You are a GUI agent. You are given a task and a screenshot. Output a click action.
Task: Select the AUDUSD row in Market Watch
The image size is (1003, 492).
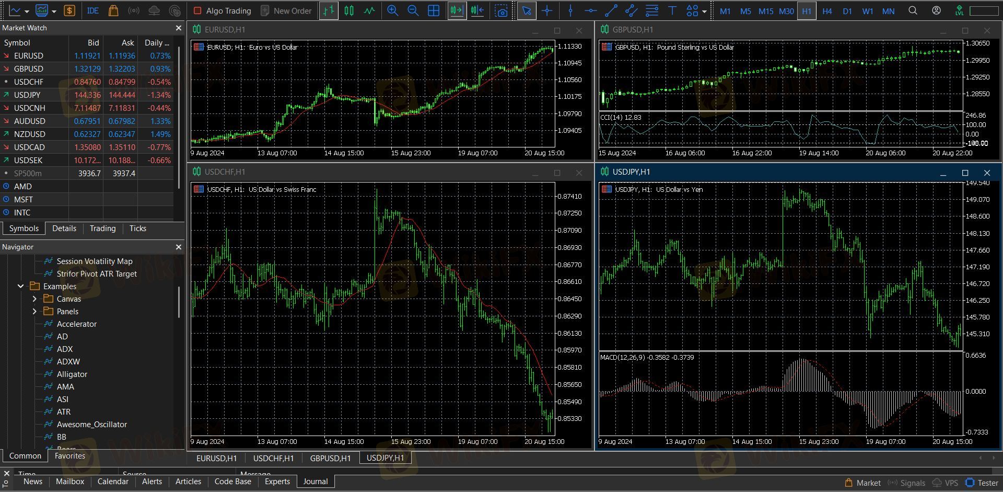(x=30, y=121)
